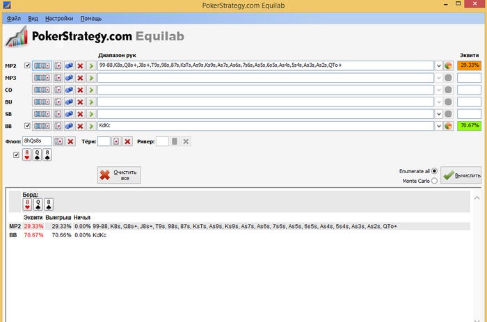Click the Эквити column header in results
The image size is (487, 322).
tap(33, 218)
